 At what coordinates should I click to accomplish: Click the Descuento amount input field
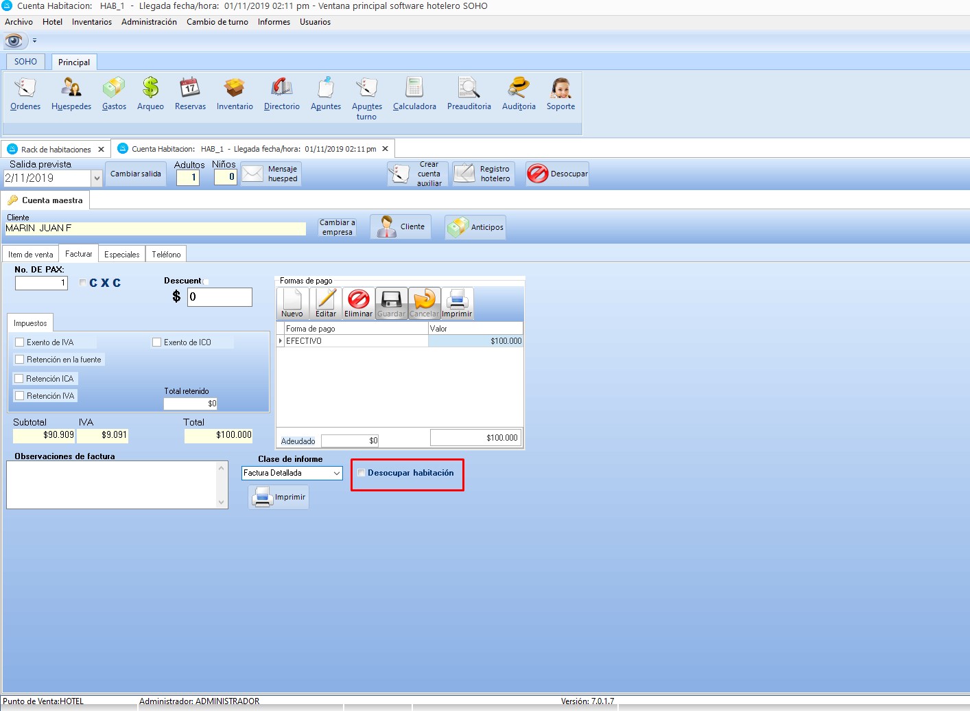pyautogui.click(x=220, y=297)
